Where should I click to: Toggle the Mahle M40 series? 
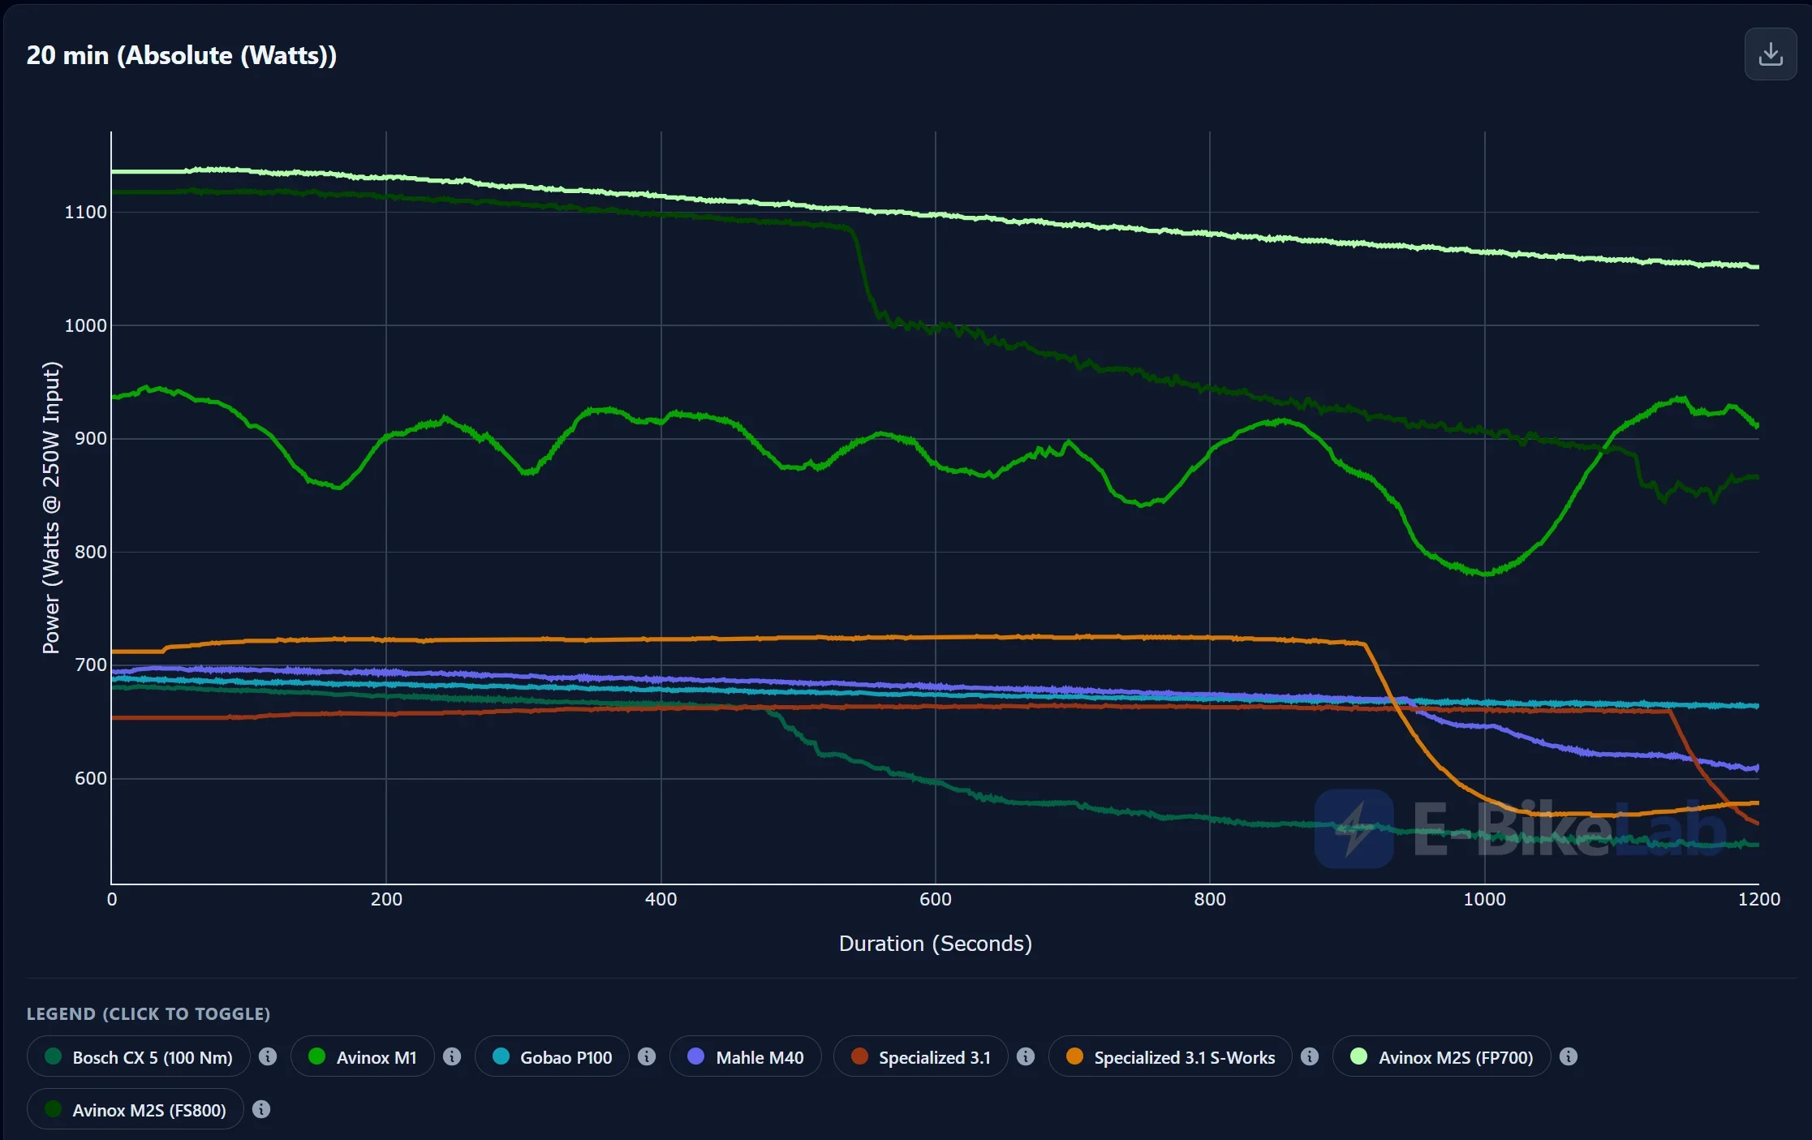pyautogui.click(x=746, y=1056)
